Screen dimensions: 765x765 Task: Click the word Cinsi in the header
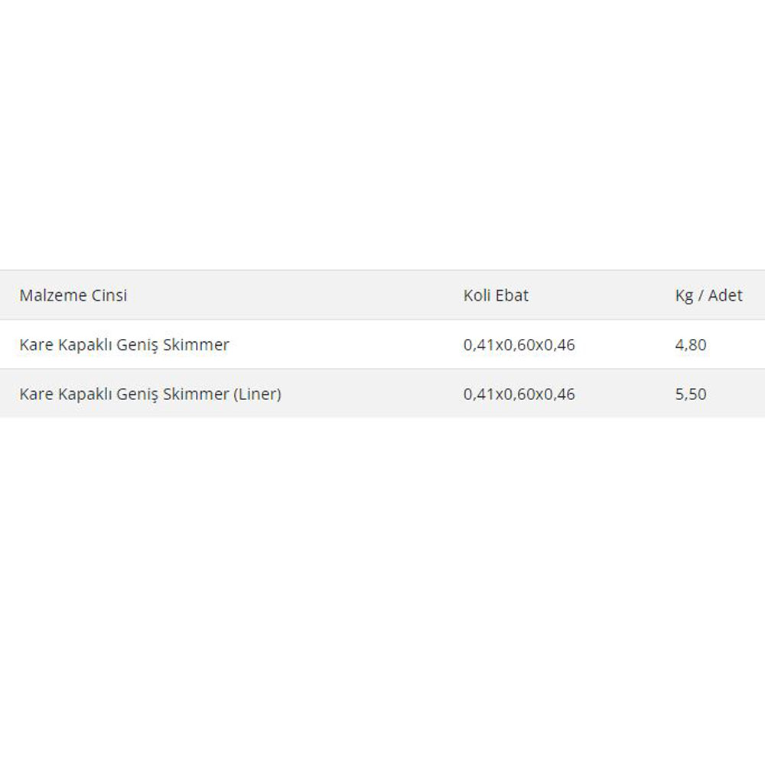coord(109,295)
